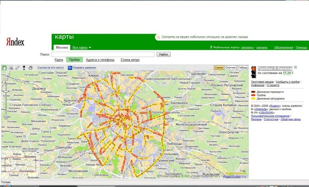Click the Реклама link
This screenshot has width=309, height=187.
pyautogui.click(x=256, y=119)
